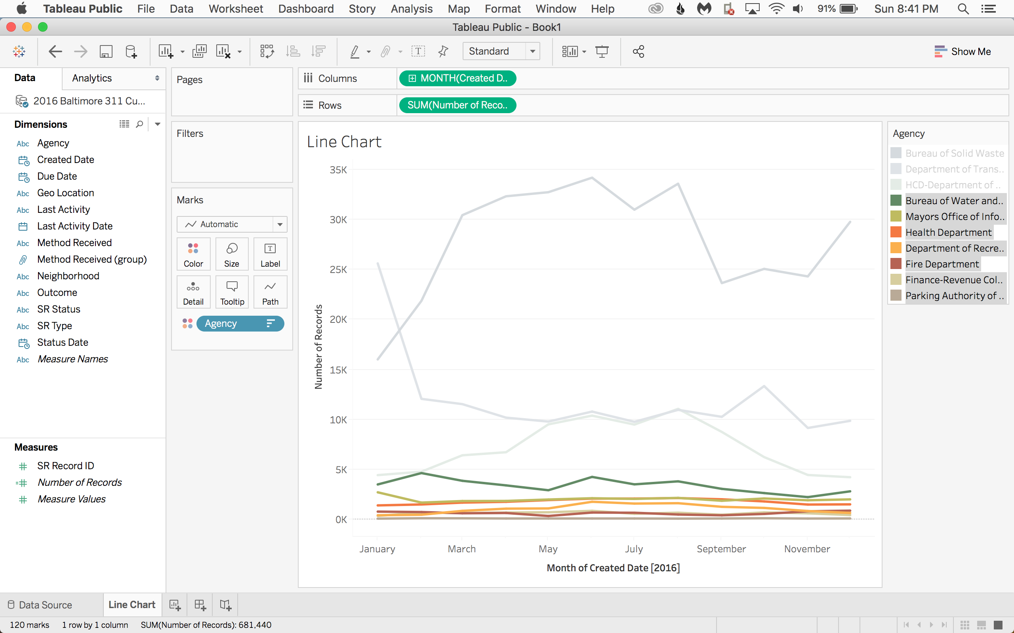
Task: Sort descending using toolbar icon
Action: 318,51
